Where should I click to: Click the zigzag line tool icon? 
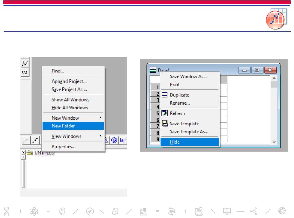pos(25,63)
